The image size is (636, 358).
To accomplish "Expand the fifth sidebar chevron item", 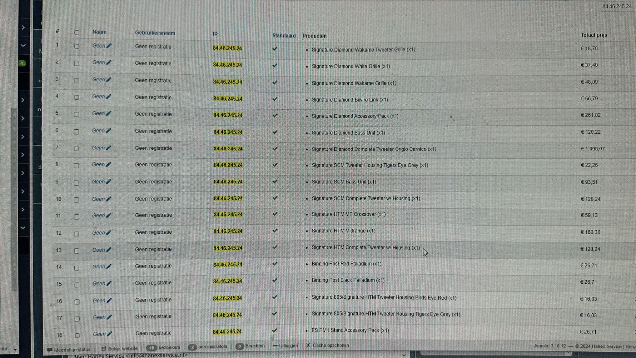I will [x=23, y=137].
